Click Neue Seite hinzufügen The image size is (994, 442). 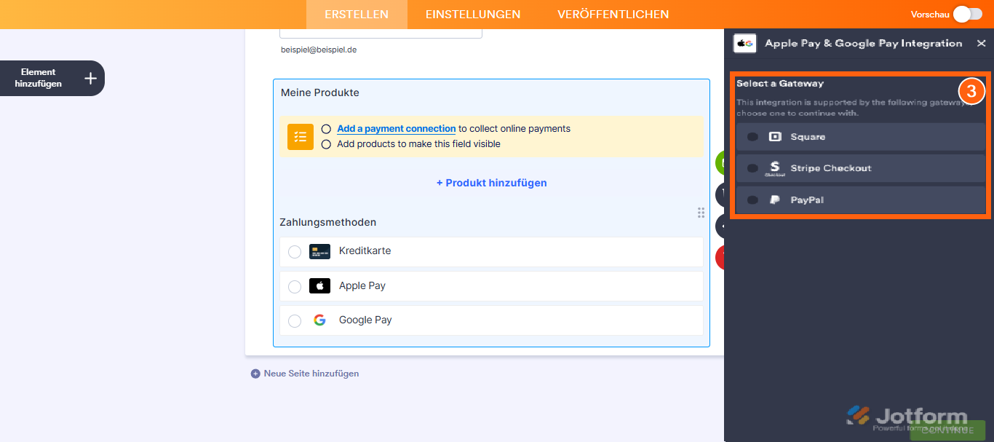(x=311, y=374)
